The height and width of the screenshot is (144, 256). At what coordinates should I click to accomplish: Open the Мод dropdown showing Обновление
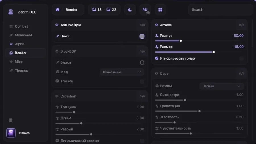click(x=122, y=72)
